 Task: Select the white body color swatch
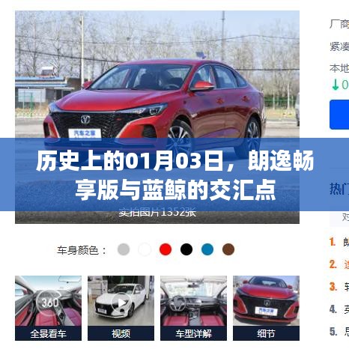coord(145,249)
